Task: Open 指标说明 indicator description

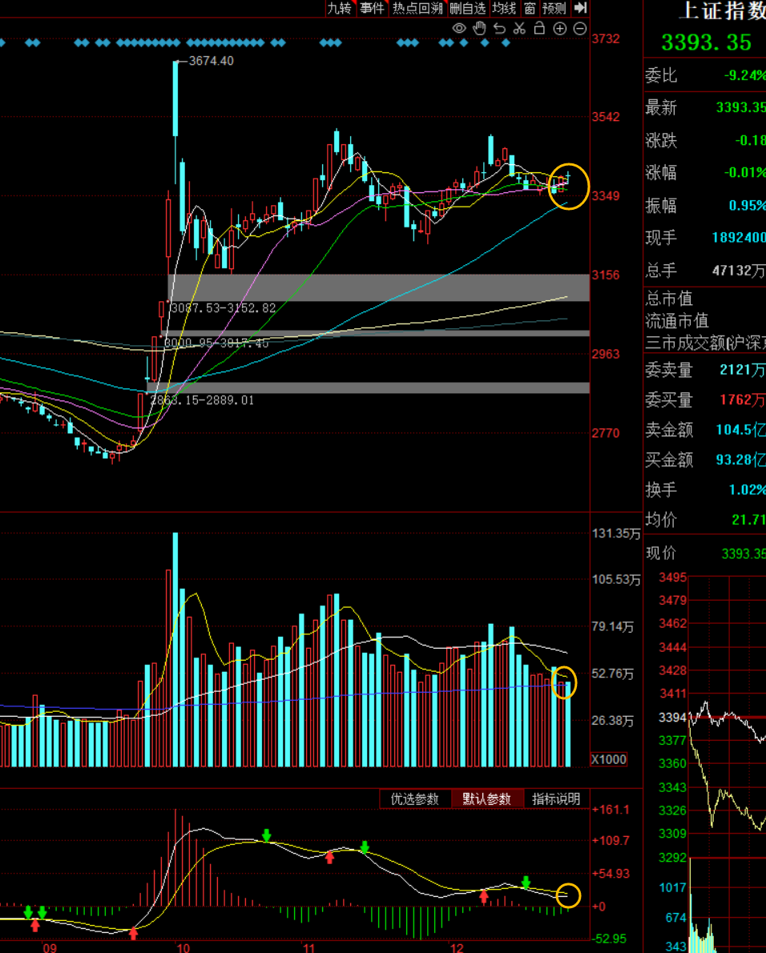Action: coord(556,799)
